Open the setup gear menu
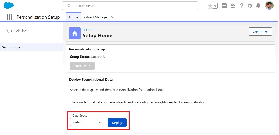Screen dimensions: 279x135 (x=250, y=6)
